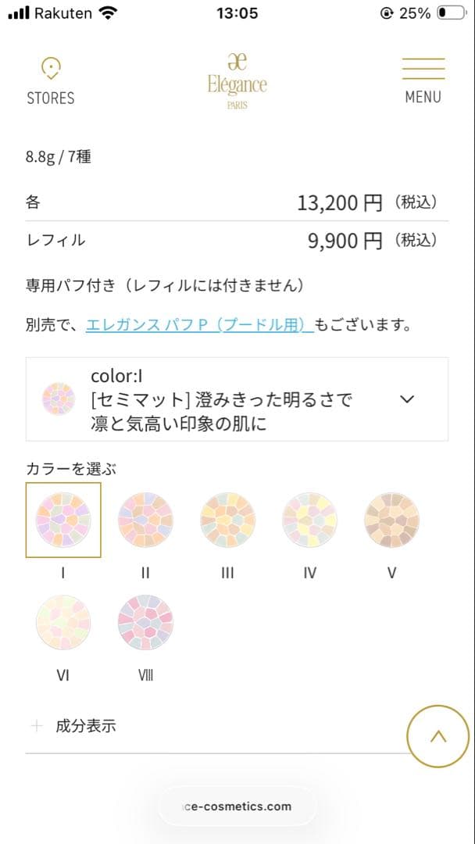Tap the color:I swatch thumbnail preview
475x844 pixels.
(59, 399)
